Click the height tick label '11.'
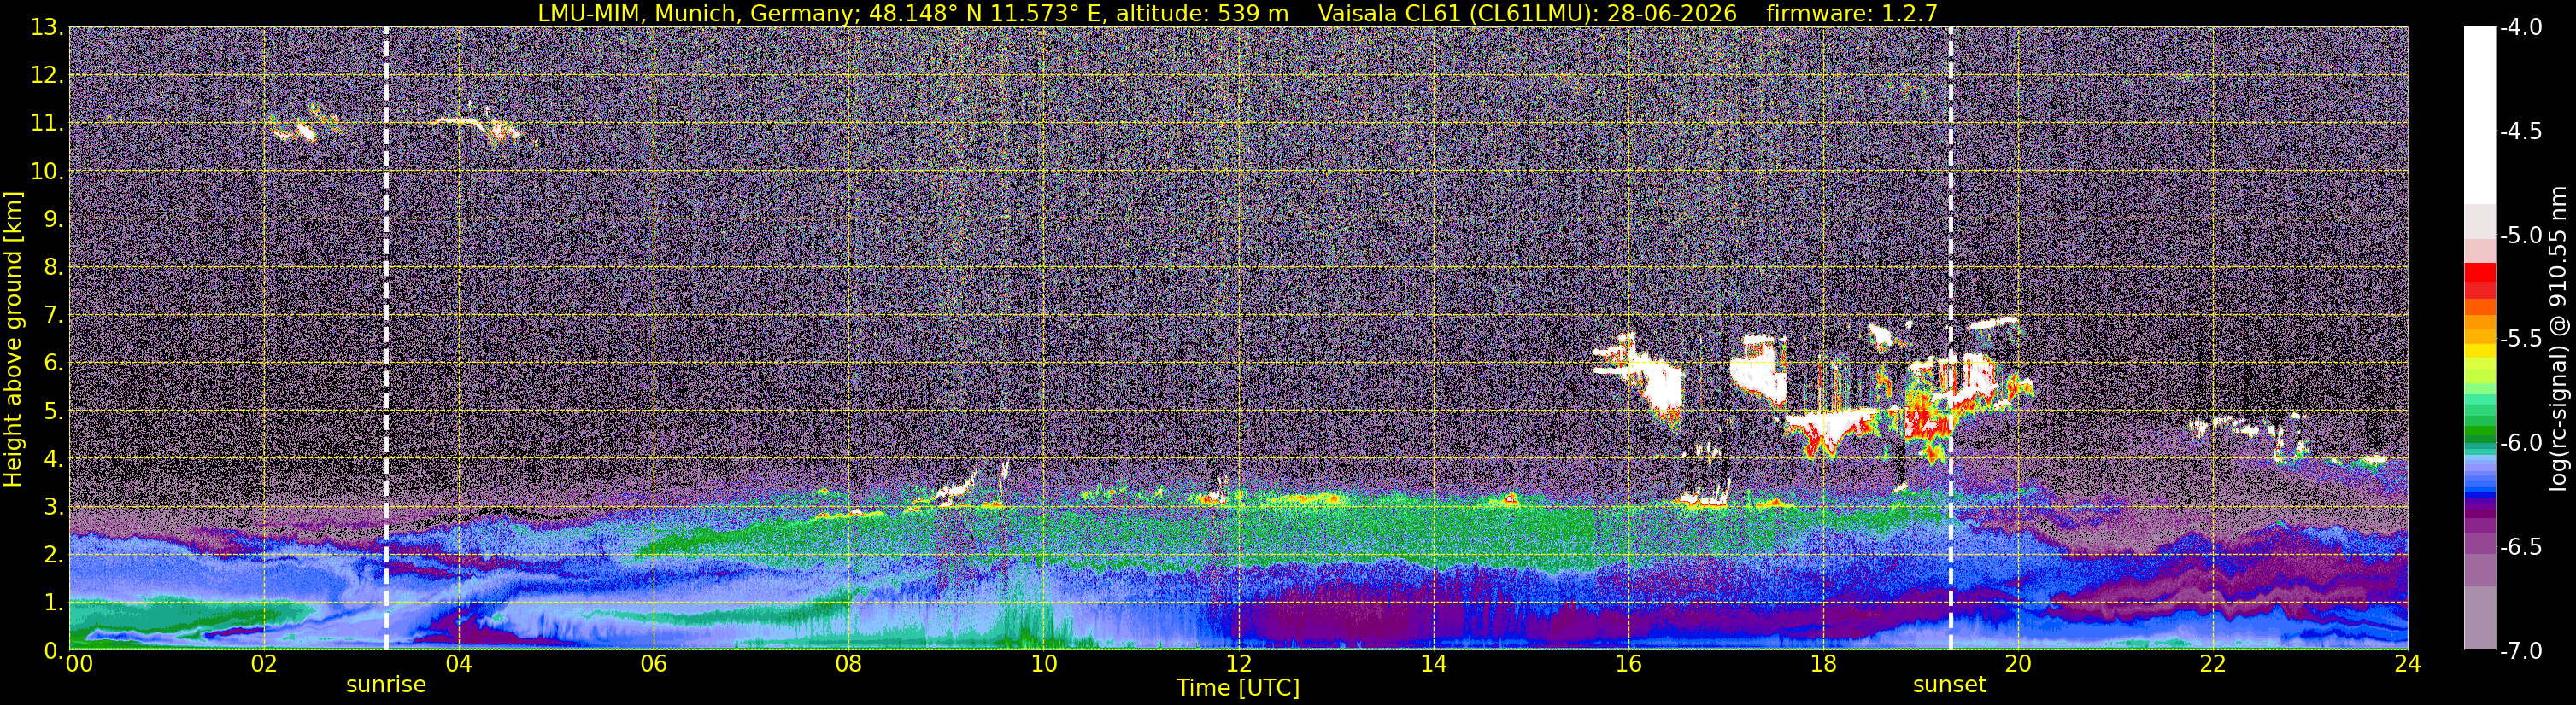The height and width of the screenshot is (705, 2576). (47, 124)
